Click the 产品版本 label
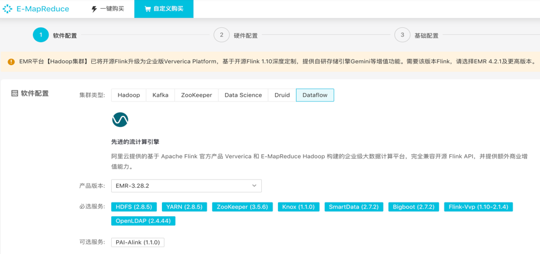 (x=92, y=186)
